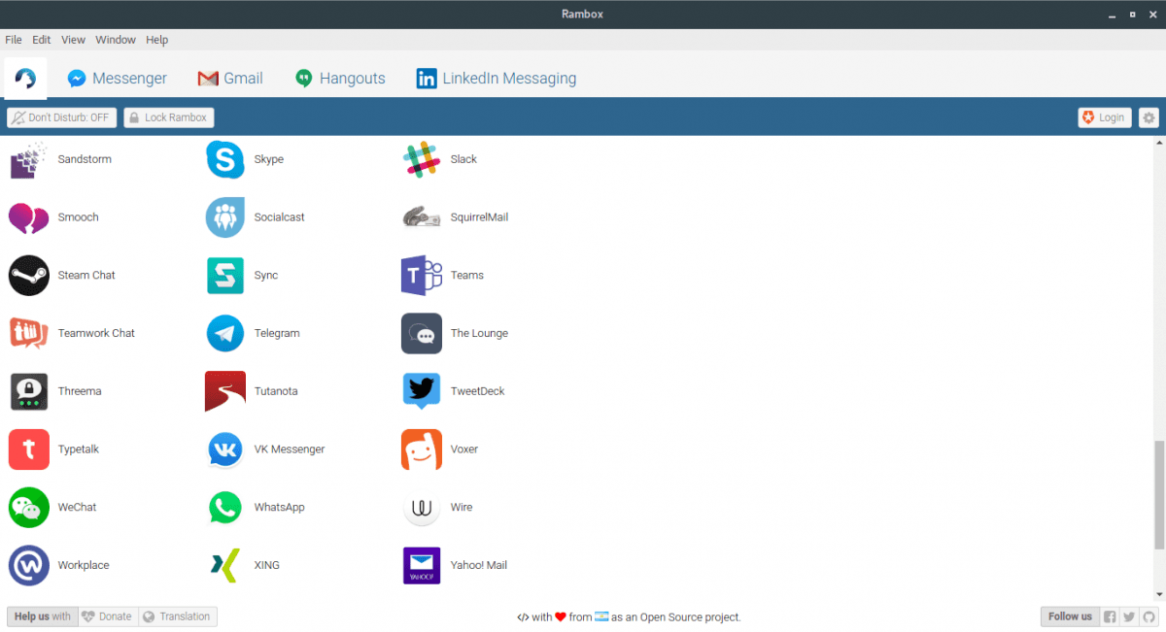Choose the Typetalk icon
Viewport: 1166px width, 632px height.
pyautogui.click(x=28, y=449)
